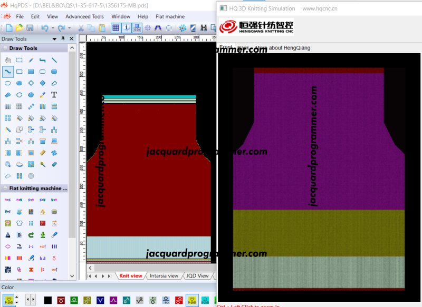This screenshot has height=307, width=422.
Task: Toggle the info balloon button
Action: 126,28
